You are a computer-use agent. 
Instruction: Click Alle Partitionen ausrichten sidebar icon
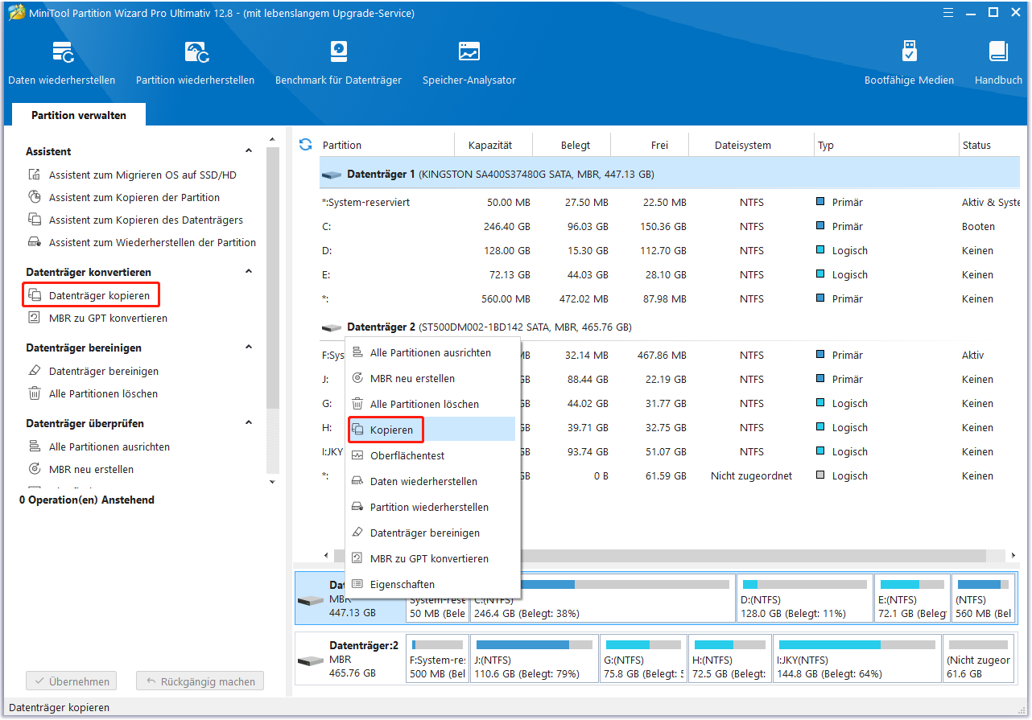tap(35, 446)
